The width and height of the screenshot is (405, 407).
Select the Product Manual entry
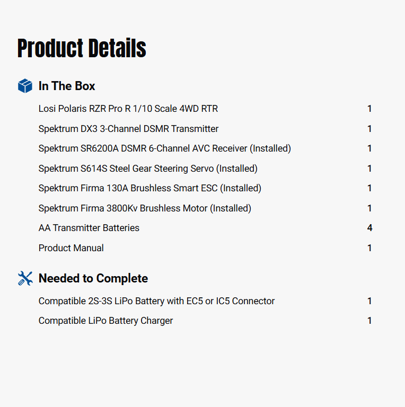(x=71, y=248)
